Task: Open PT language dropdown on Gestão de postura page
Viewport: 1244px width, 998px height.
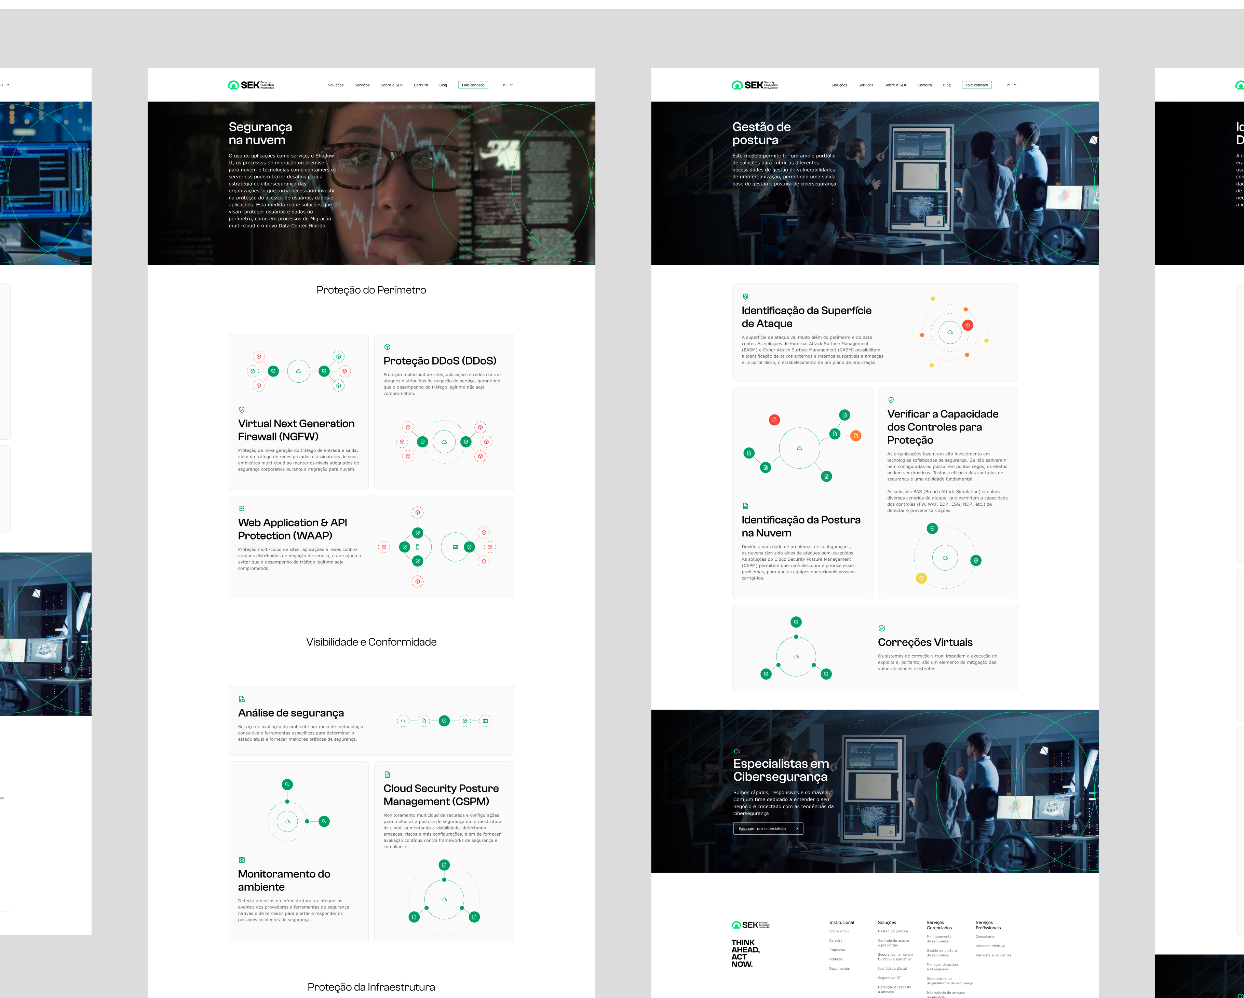Action: 1011,85
